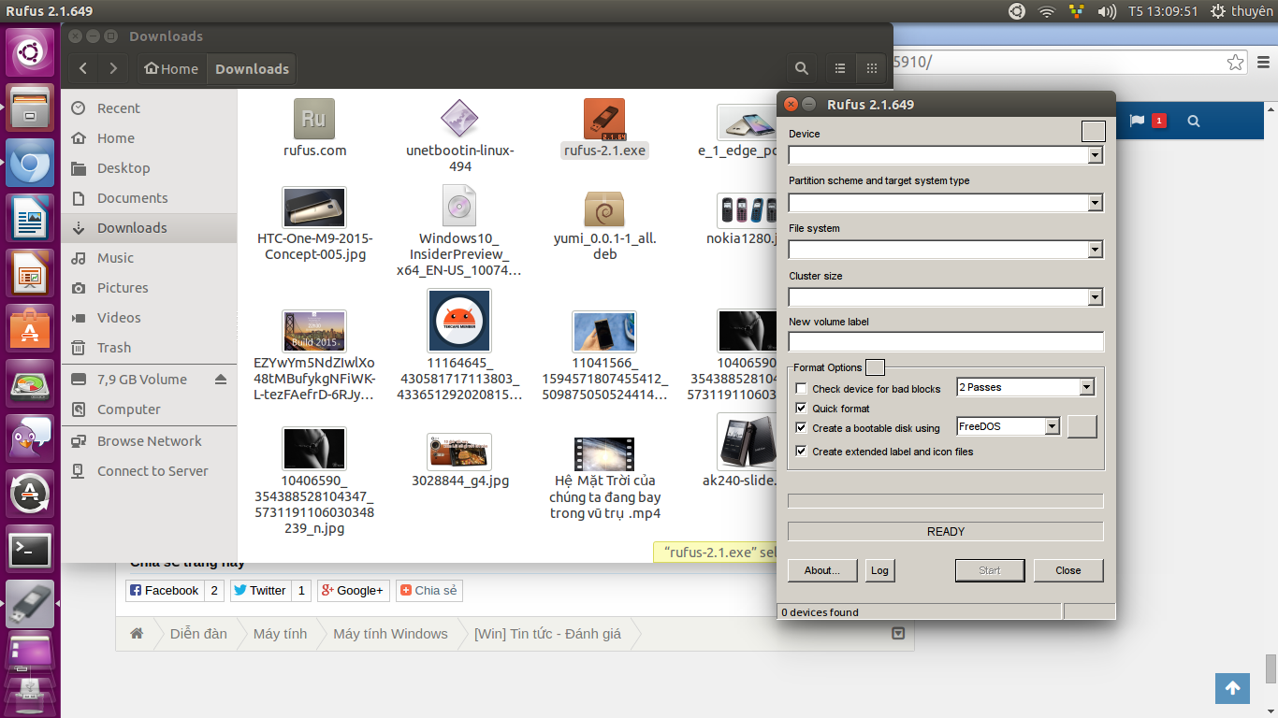The image size is (1278, 718).
Task: Share page on Twitter
Action: (260, 590)
